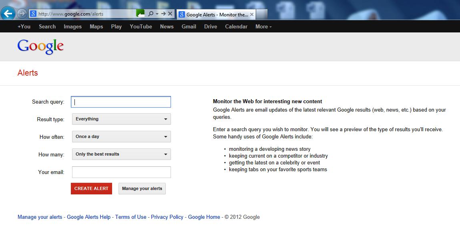Image resolution: width=460 pixels, height=232 pixels.
Task: Click the Result type label
Action: (50, 119)
